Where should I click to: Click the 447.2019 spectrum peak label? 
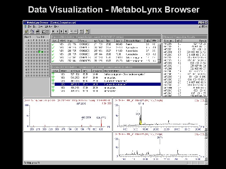pyautogui.click(x=81, y=104)
